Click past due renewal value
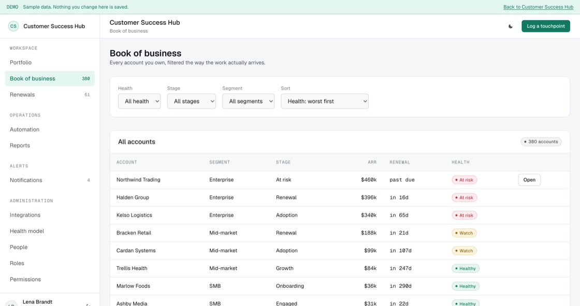This screenshot has width=580, height=306. tap(402, 180)
